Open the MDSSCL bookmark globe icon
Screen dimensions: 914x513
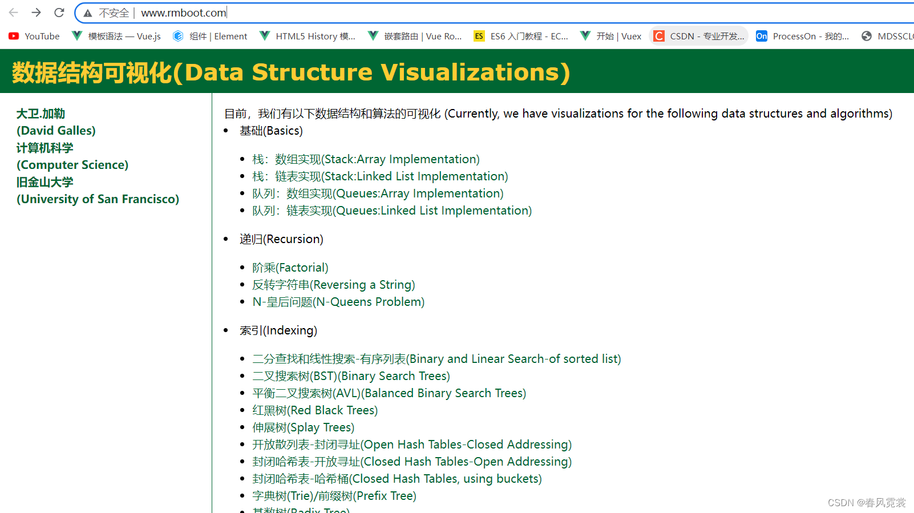coord(867,36)
